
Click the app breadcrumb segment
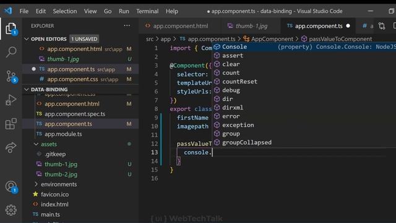tap(166, 39)
